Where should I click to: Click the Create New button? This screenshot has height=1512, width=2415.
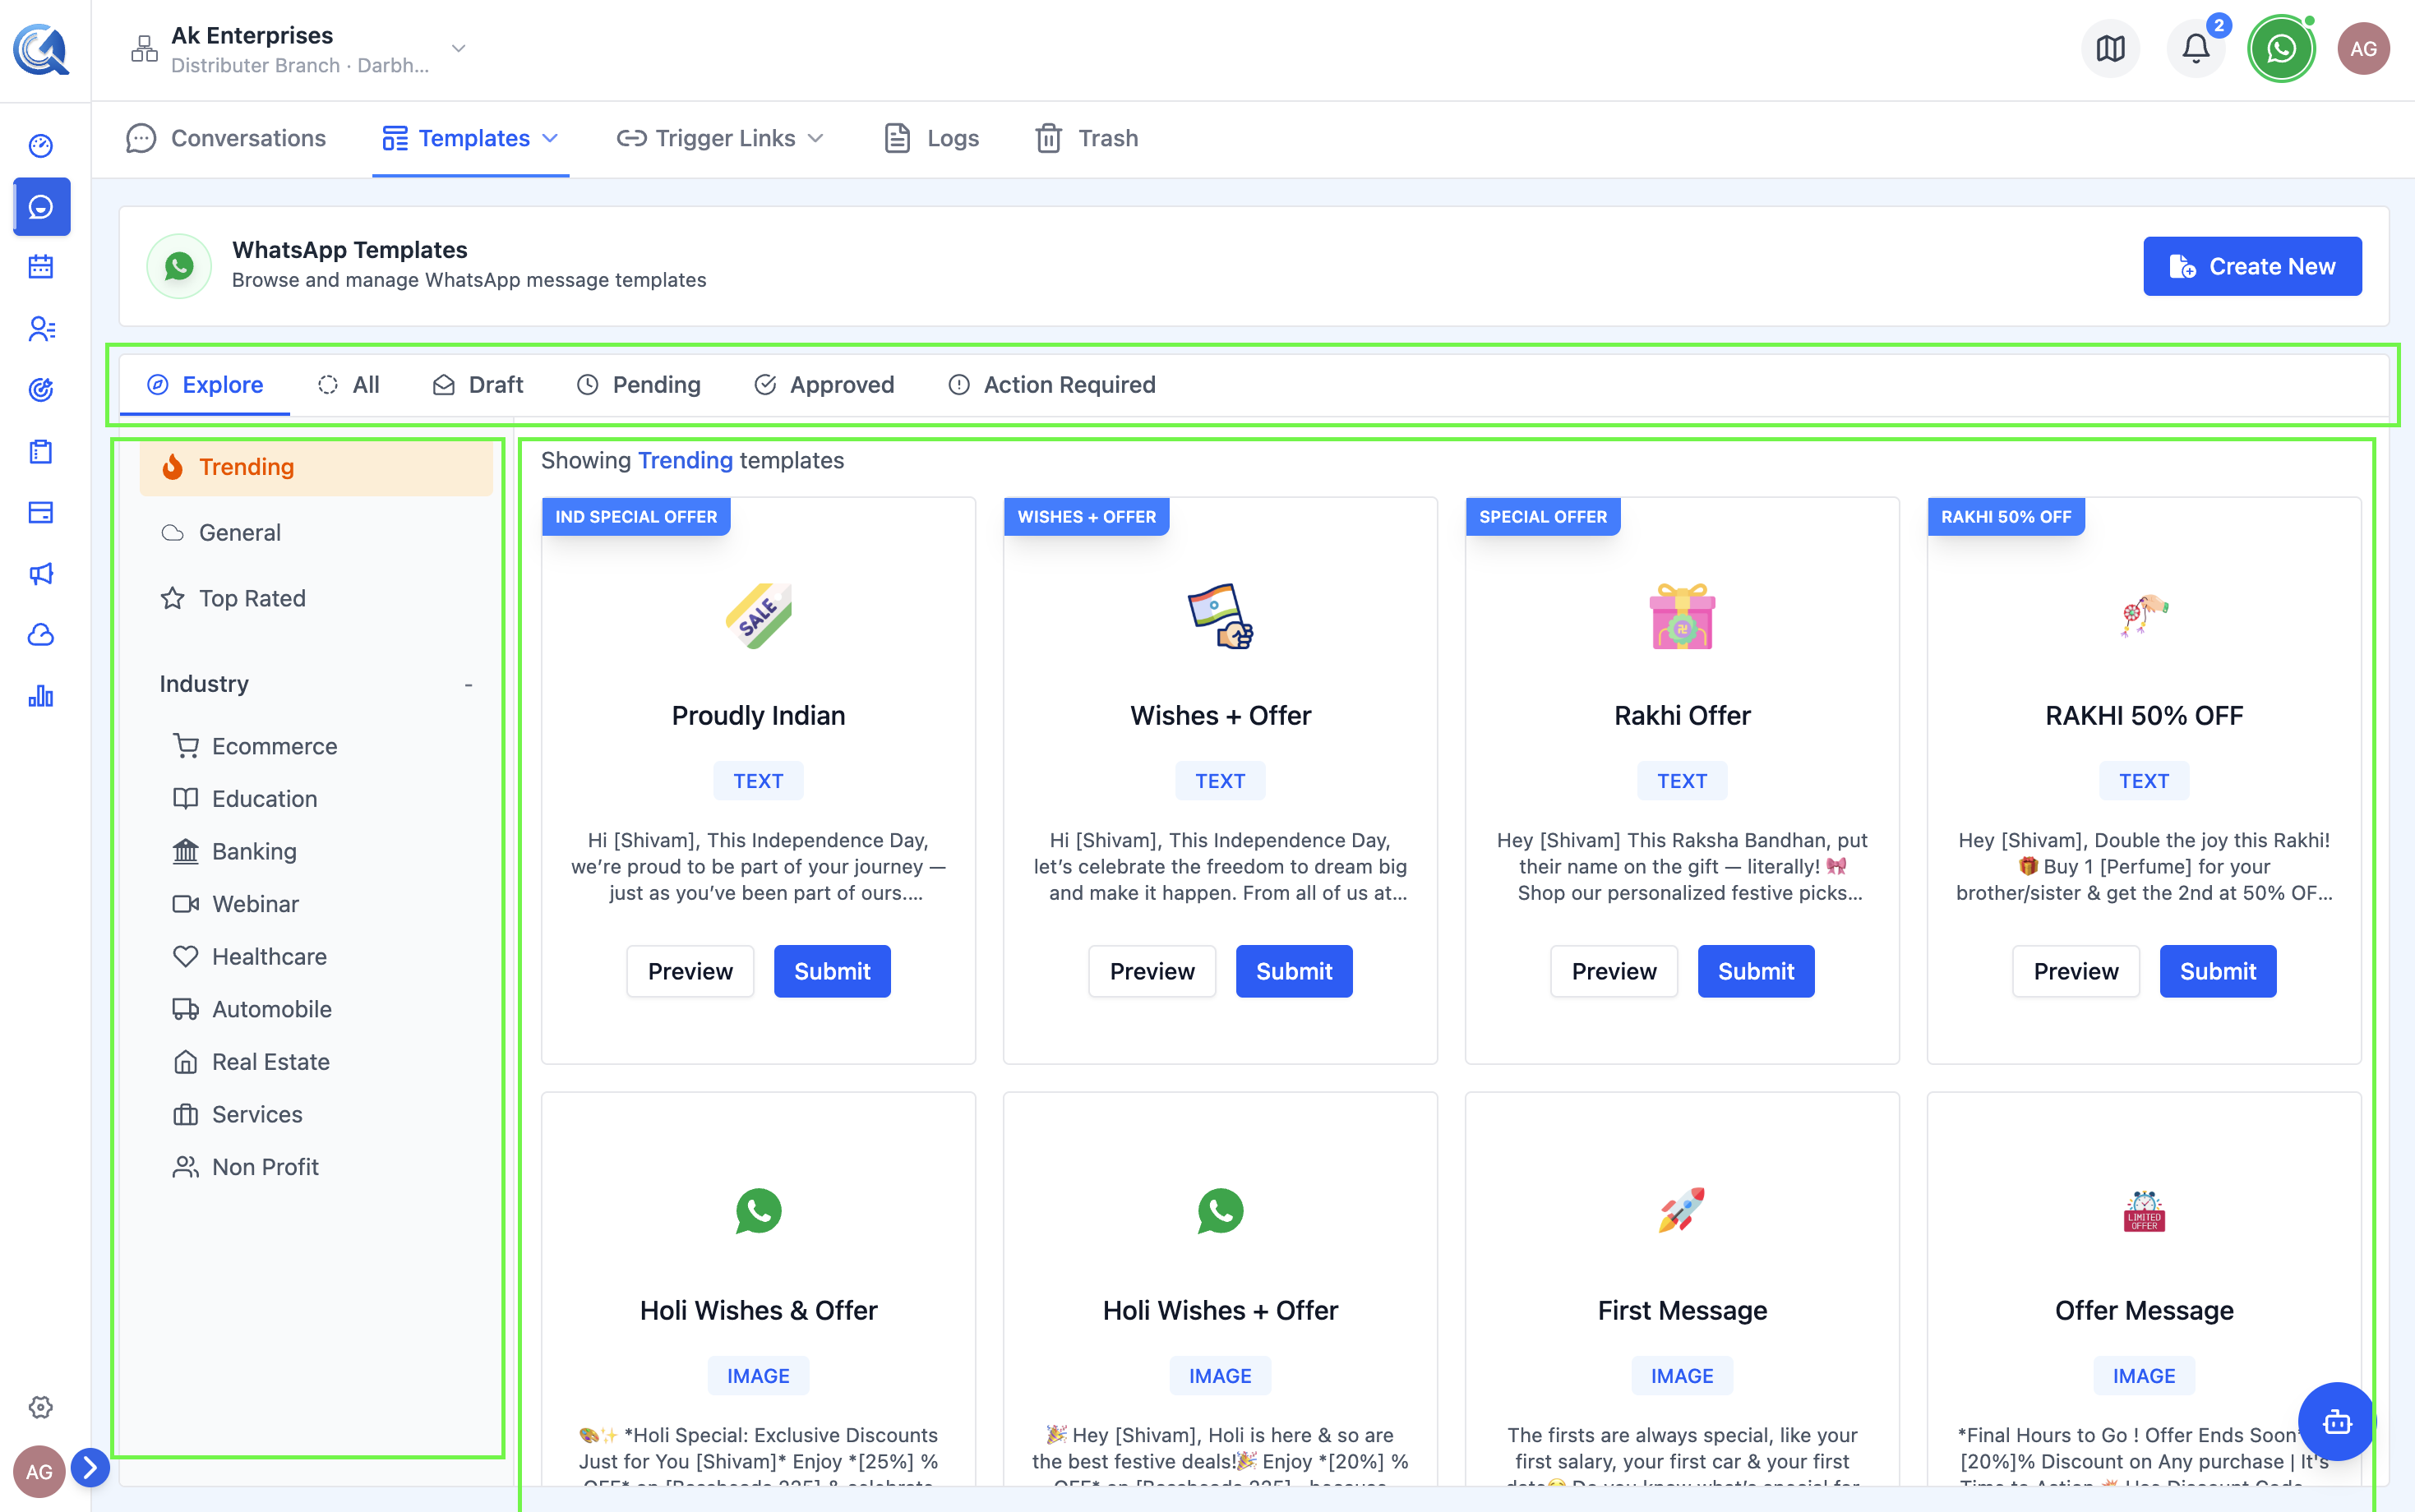2252,266
